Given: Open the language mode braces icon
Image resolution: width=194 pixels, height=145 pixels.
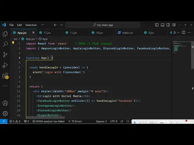Looking at the screenshot, I should (128, 121).
